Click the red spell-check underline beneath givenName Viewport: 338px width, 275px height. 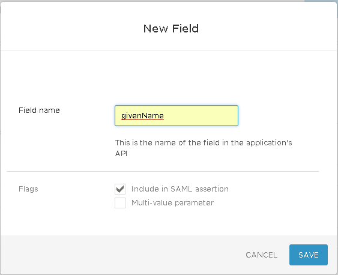click(142, 120)
